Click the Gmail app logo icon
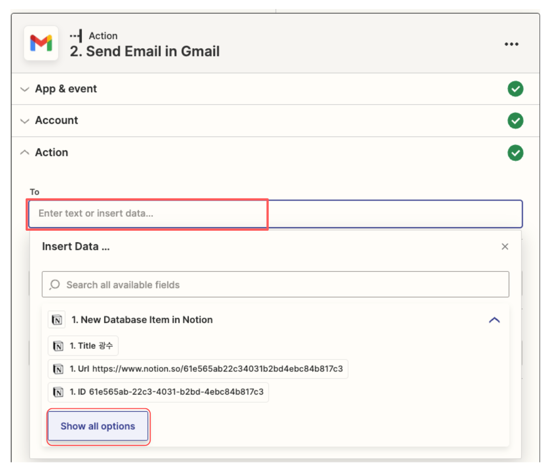 pos(41,43)
